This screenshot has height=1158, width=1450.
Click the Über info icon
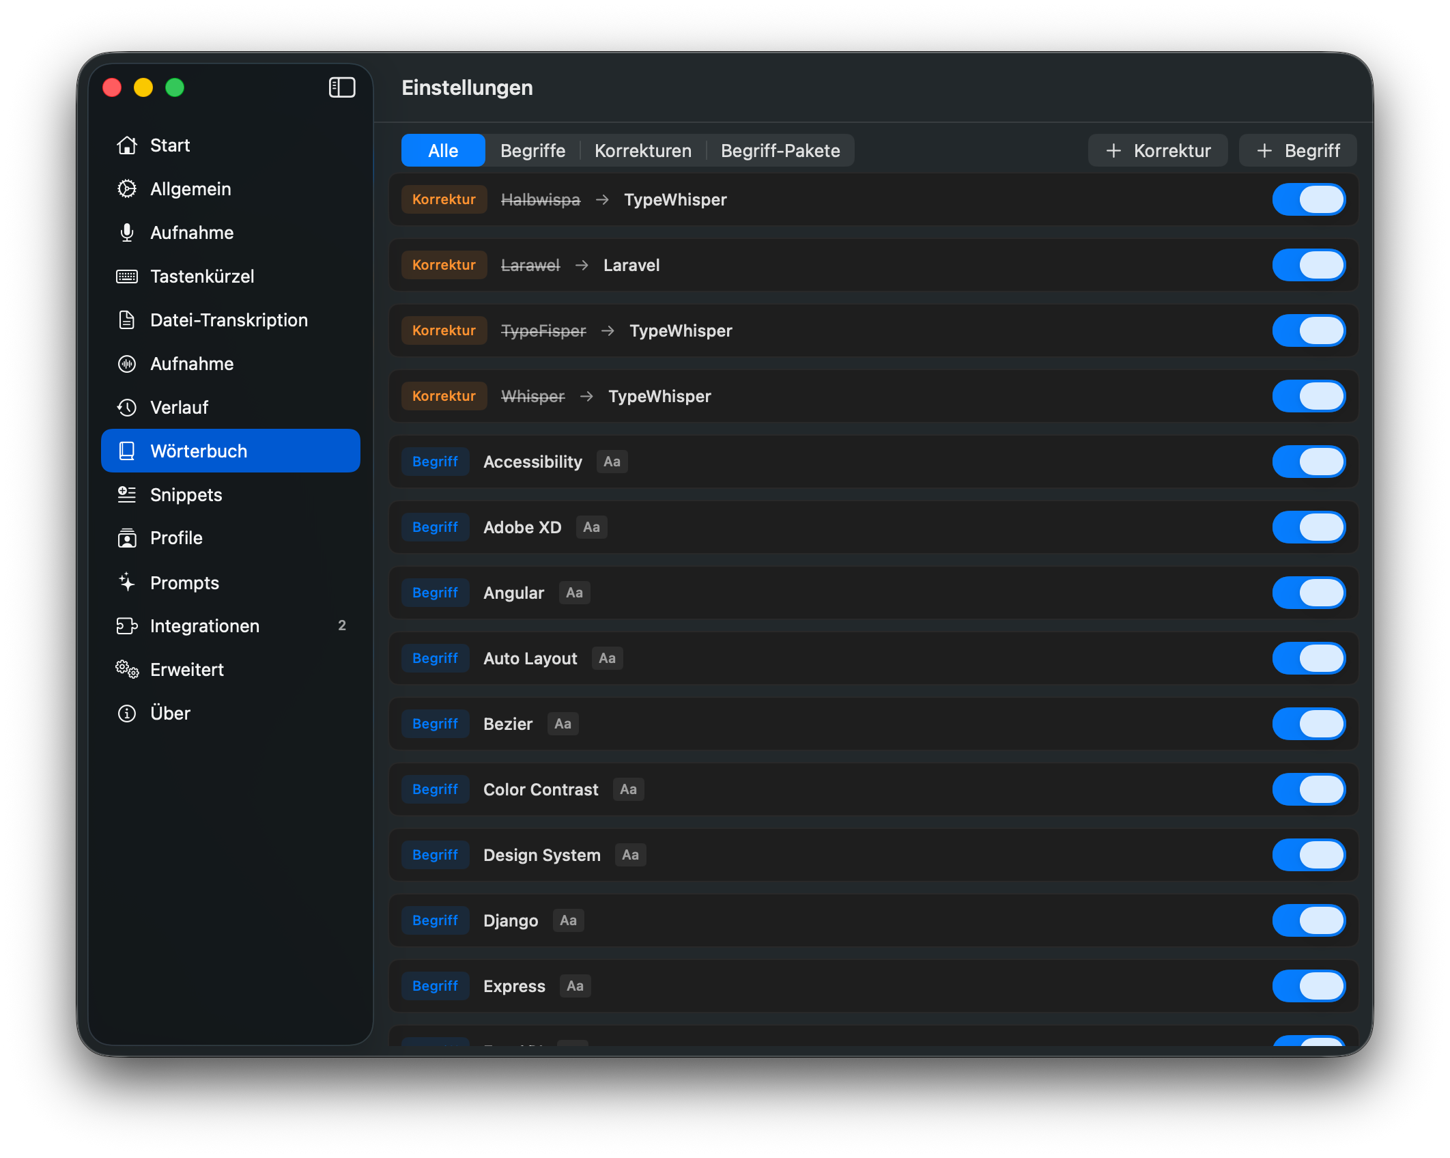click(x=127, y=714)
